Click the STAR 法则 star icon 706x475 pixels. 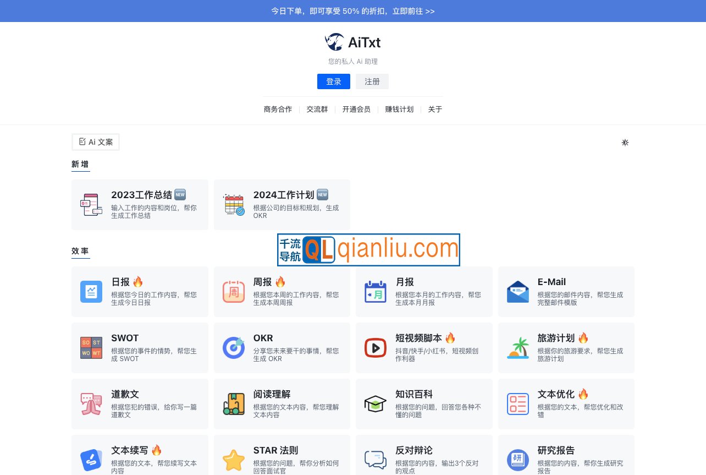pos(234,460)
